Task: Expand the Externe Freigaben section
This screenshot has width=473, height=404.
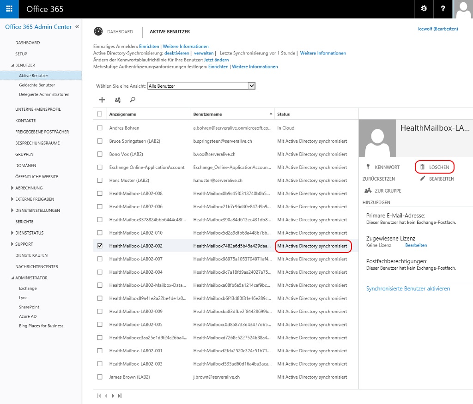Action: [x=12, y=199]
